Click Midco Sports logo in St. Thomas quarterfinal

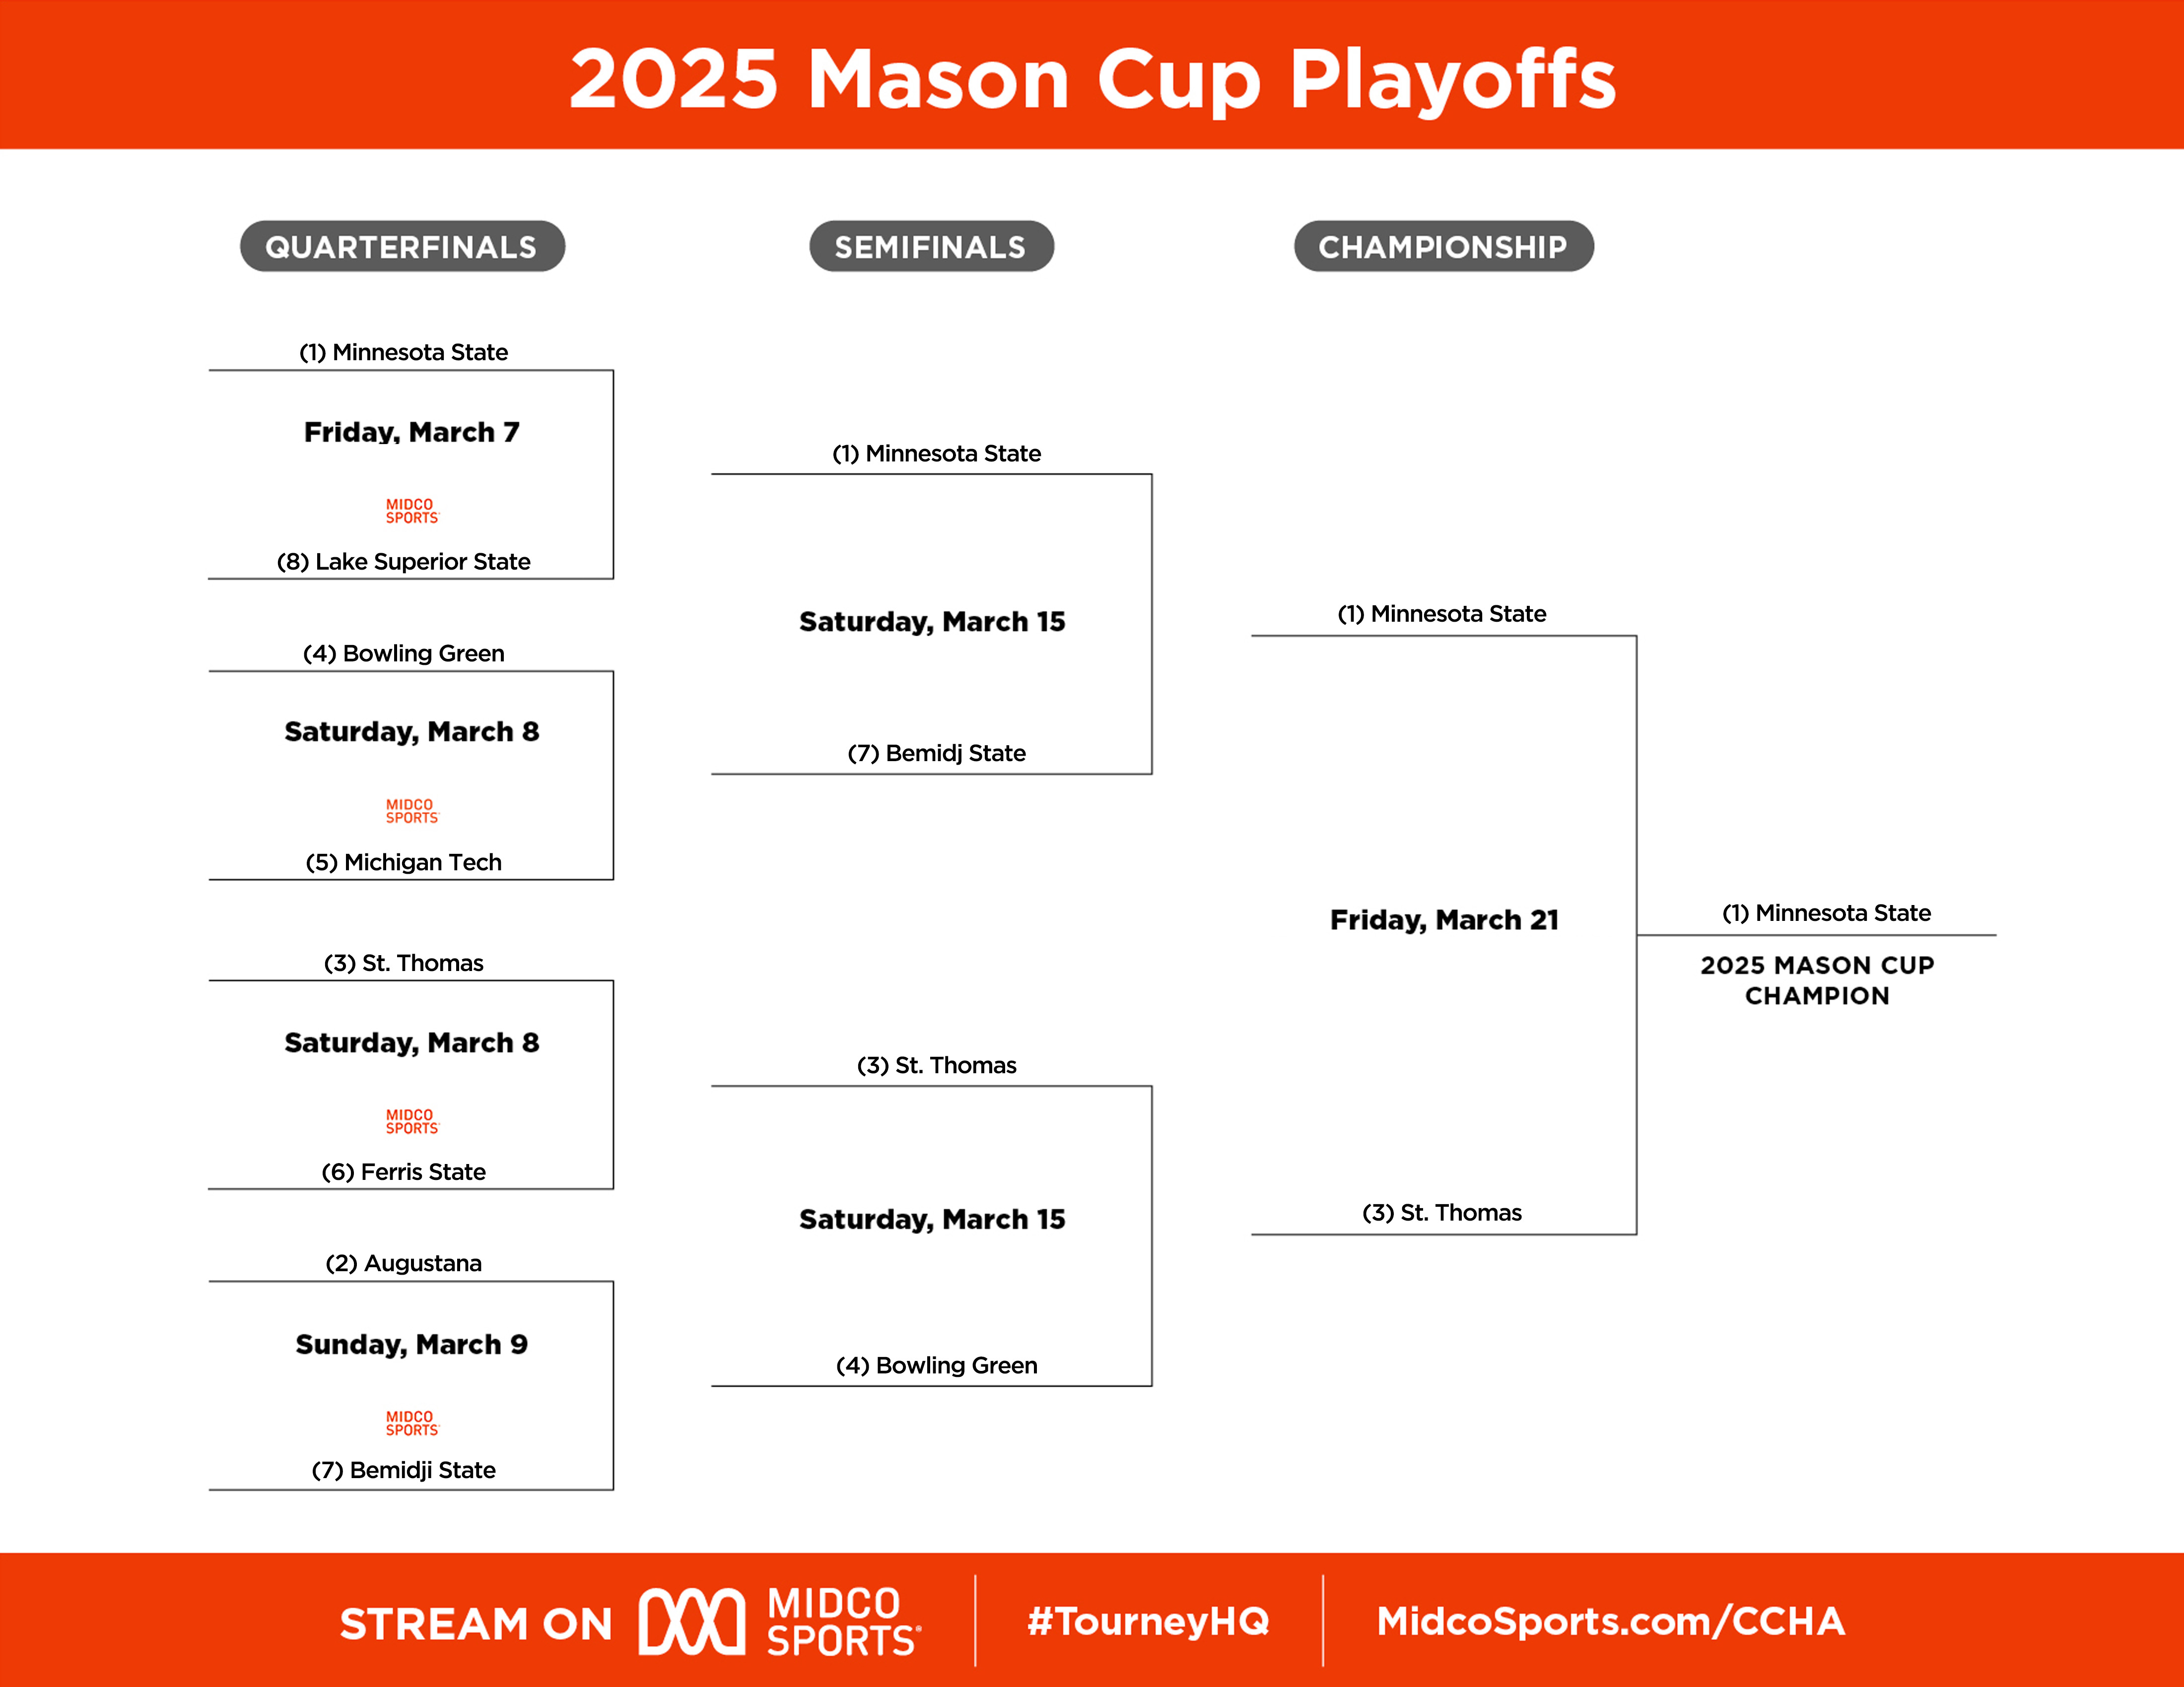[412, 1121]
